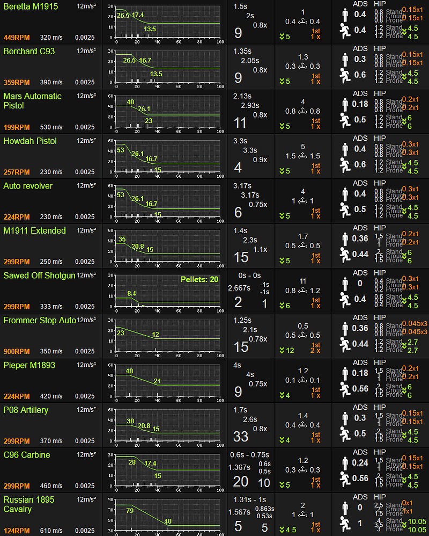Select the Beretta M1915 weapon name
429x536 pixels.
[x=31, y=6]
